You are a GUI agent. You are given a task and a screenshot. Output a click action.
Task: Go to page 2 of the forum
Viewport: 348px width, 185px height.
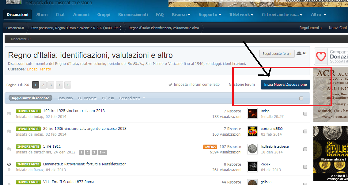click(x=43, y=85)
